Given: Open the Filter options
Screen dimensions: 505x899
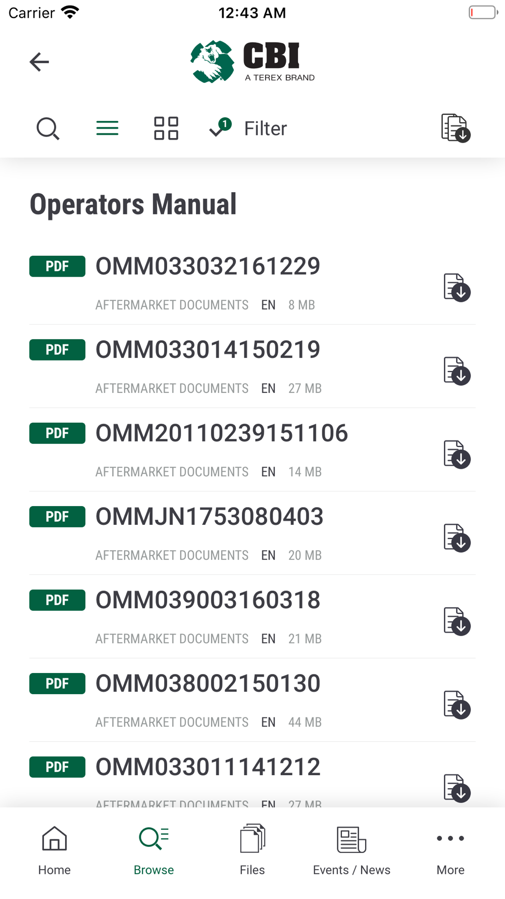Looking at the screenshot, I should pyautogui.click(x=265, y=128).
